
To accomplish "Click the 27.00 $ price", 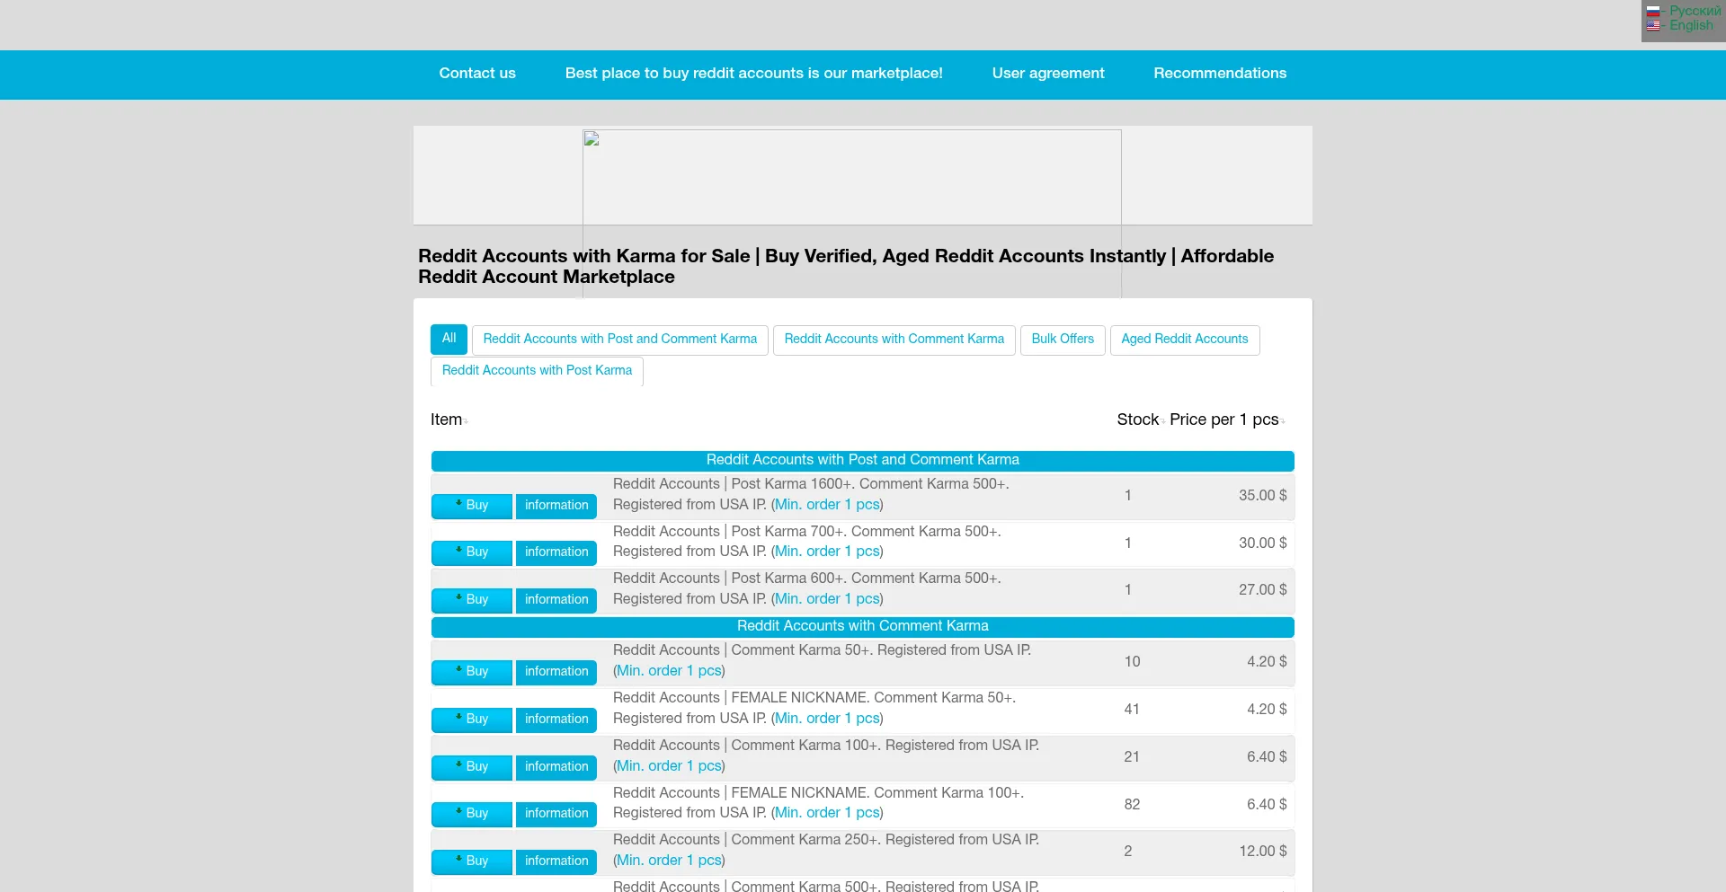I will [x=1262, y=590].
